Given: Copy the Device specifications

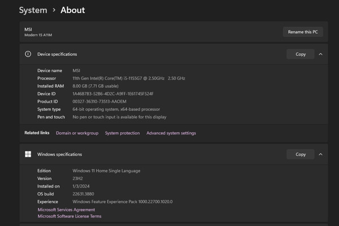Looking at the screenshot, I should [x=301, y=54].
